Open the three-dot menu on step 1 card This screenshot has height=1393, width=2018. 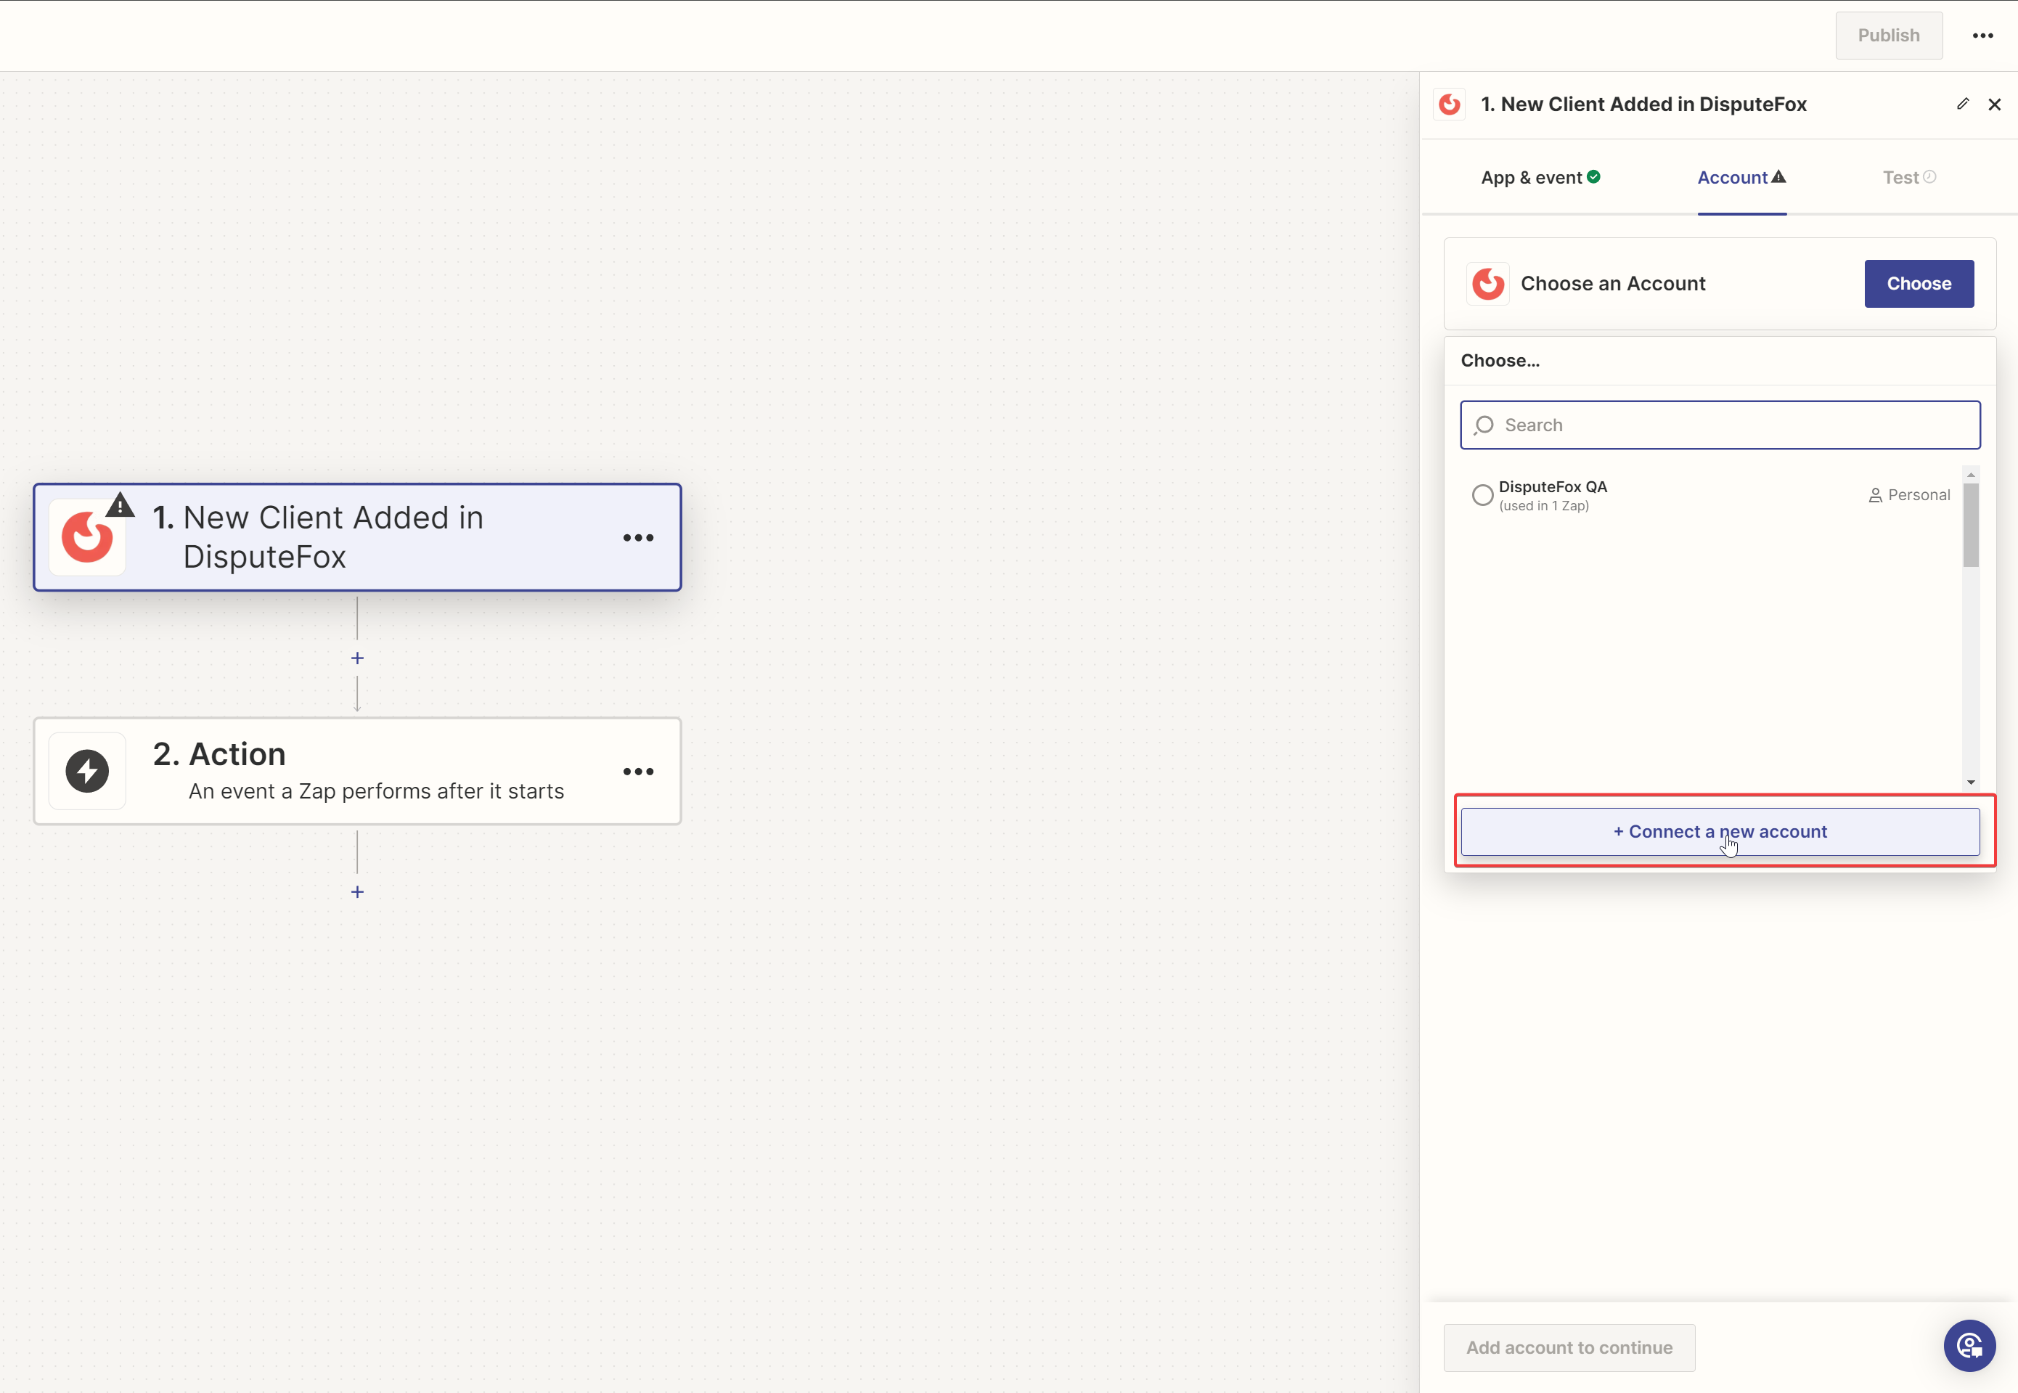click(639, 538)
